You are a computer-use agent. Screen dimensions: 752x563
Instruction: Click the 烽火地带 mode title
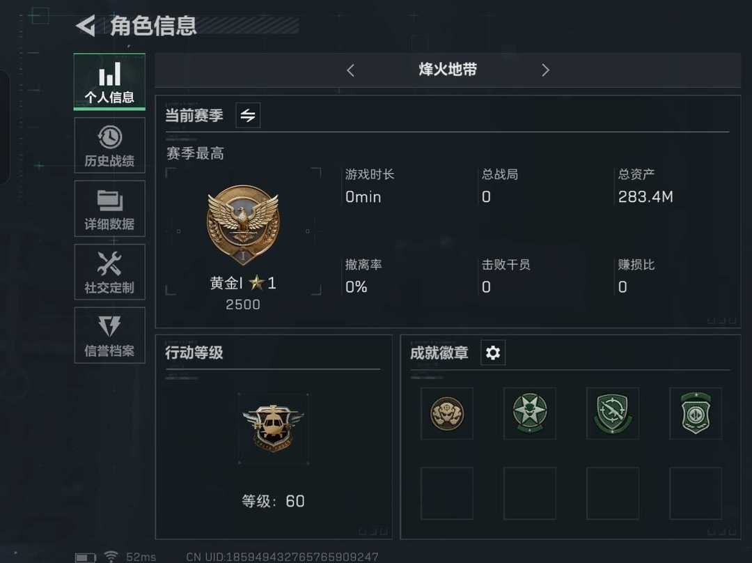(x=448, y=70)
